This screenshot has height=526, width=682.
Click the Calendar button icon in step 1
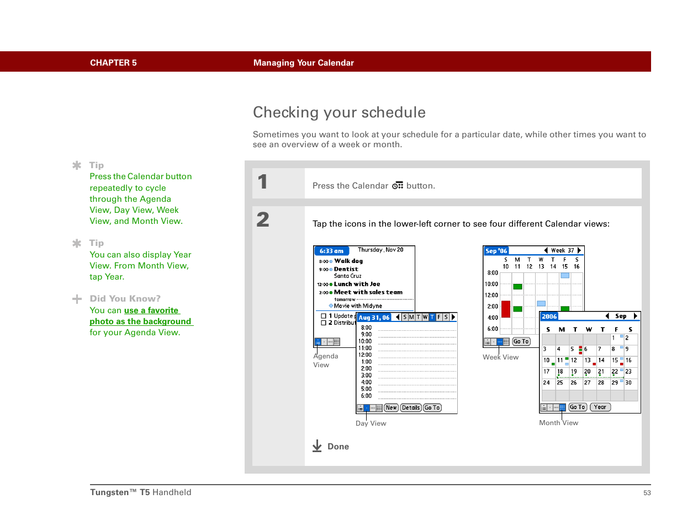point(398,186)
